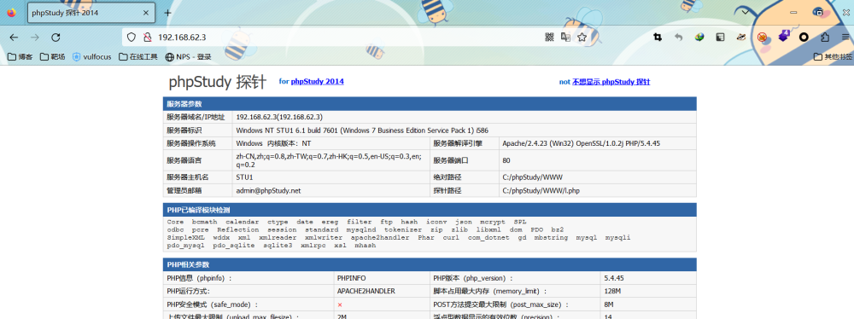Click the C:/phpStudy/WWW absolute path value
The height and width of the screenshot is (319, 854).
click(x=532, y=177)
